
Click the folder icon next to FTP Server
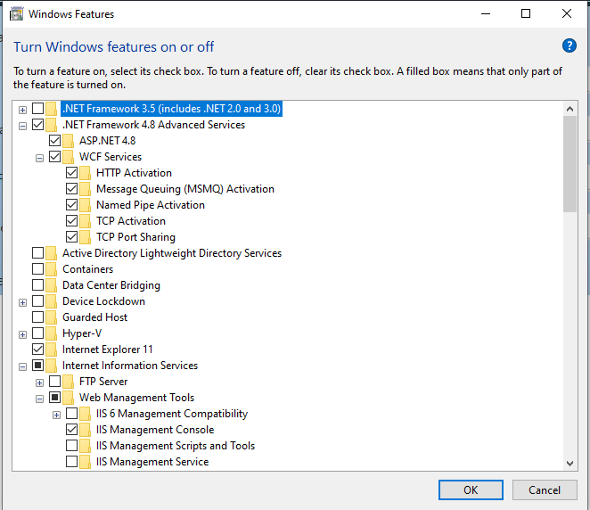69,382
